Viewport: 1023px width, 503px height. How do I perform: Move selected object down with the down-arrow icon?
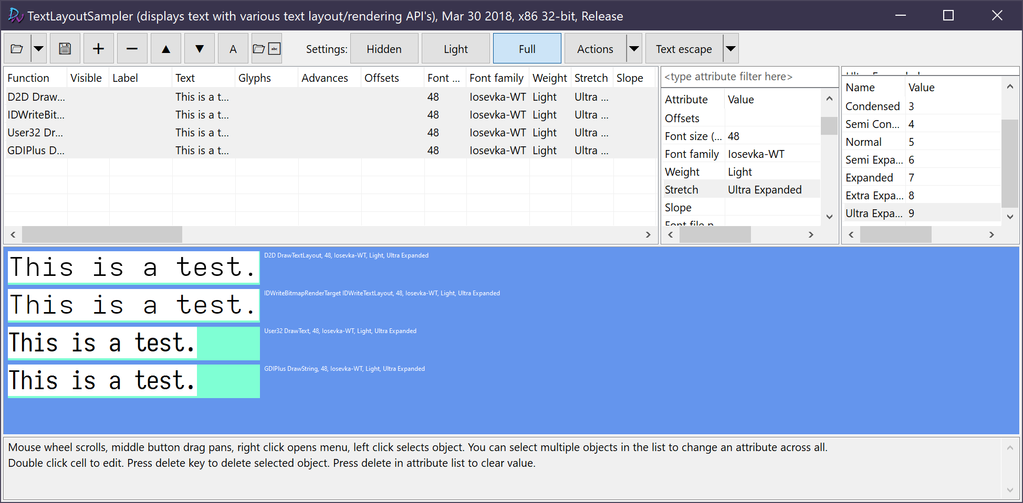coord(199,48)
